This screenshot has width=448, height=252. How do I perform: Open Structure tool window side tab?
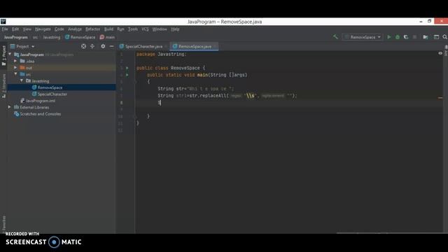(3, 85)
